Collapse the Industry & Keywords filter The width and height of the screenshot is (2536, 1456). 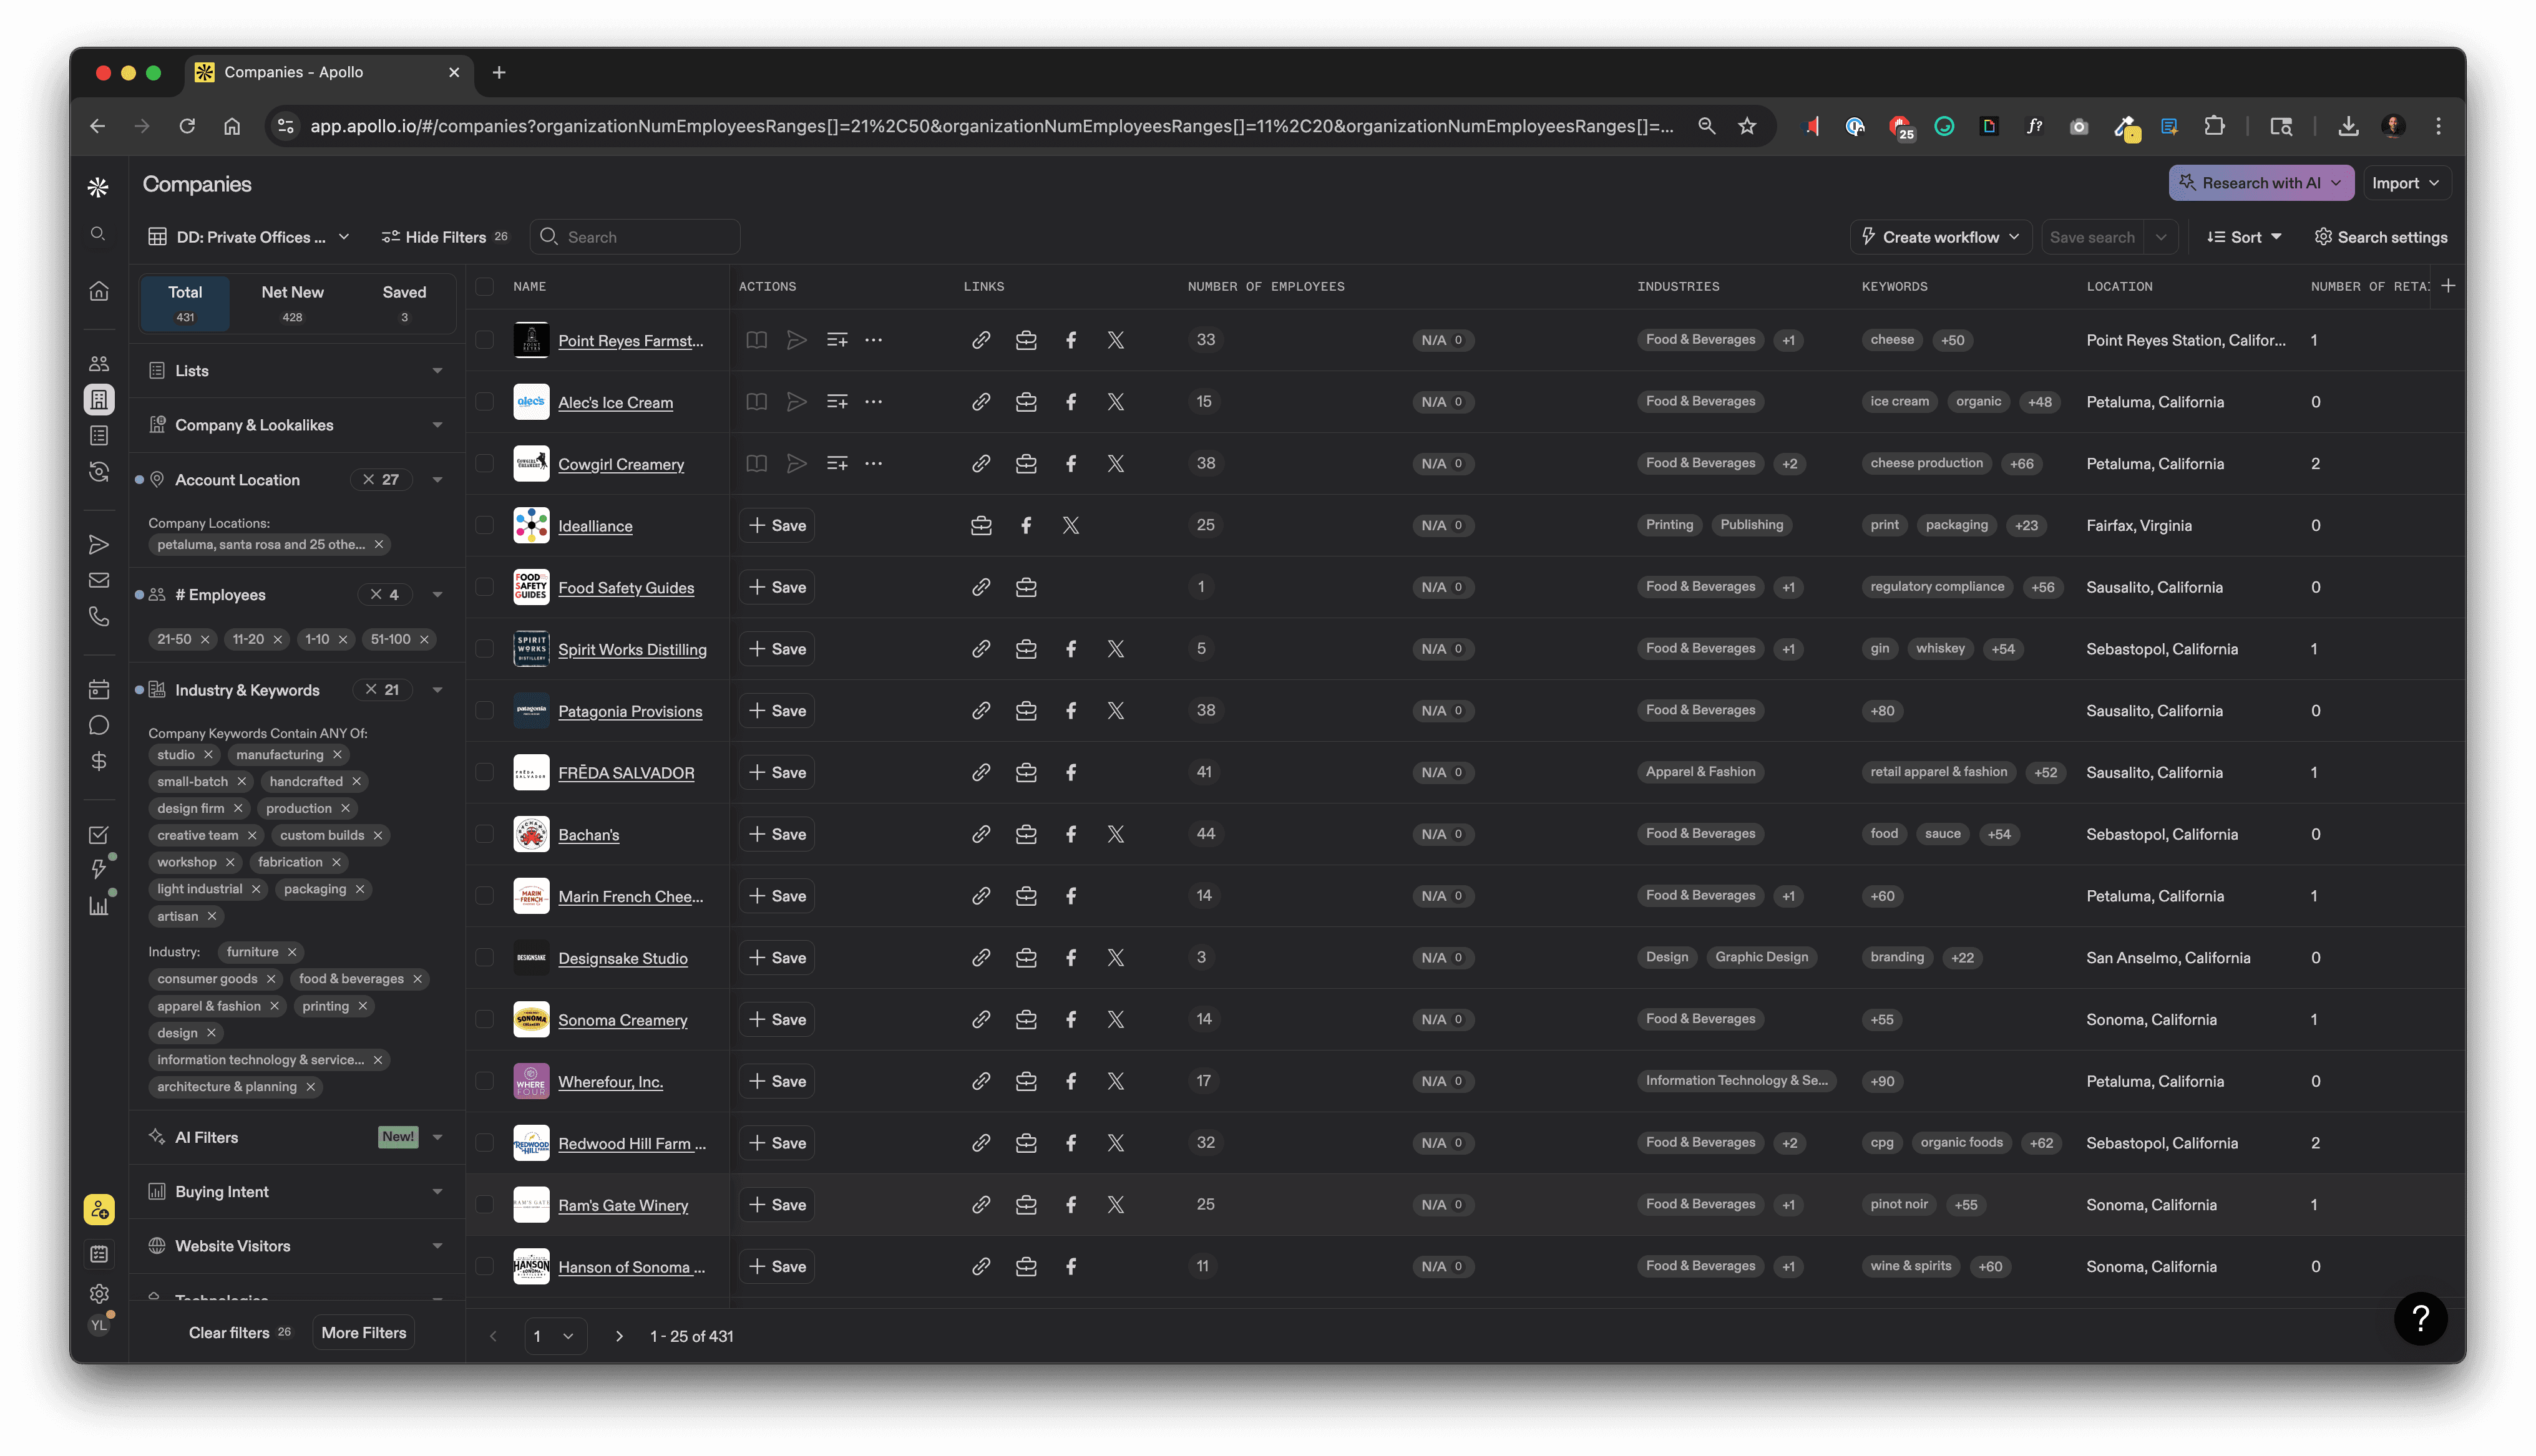coord(438,690)
